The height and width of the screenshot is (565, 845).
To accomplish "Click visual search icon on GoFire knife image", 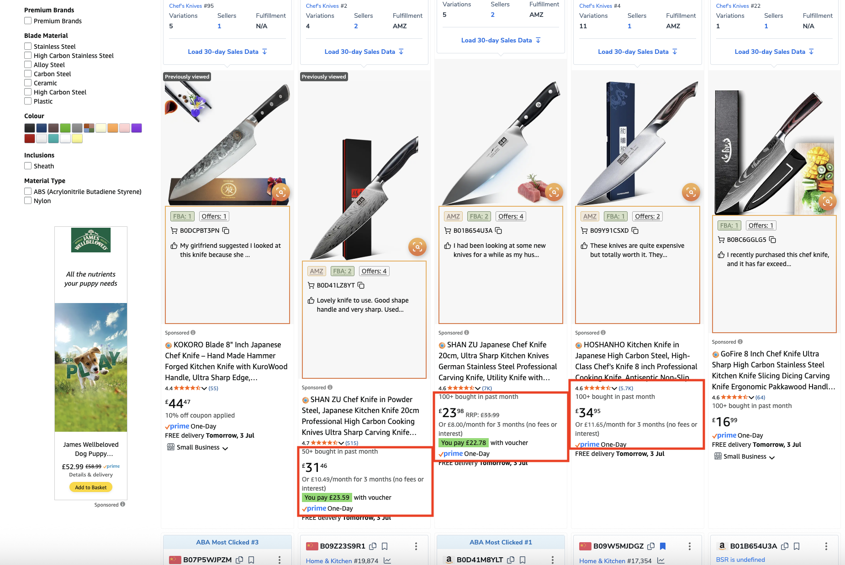I will [827, 201].
